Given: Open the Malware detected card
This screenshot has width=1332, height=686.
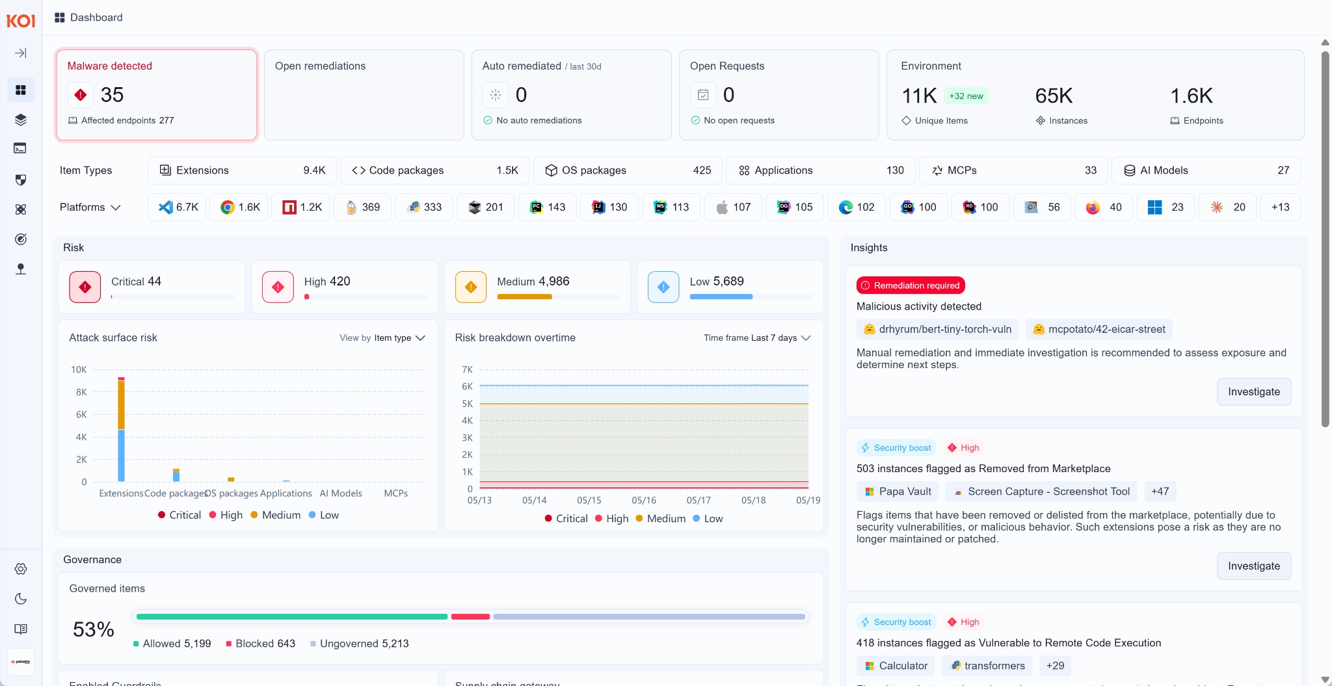Looking at the screenshot, I should coord(157,95).
